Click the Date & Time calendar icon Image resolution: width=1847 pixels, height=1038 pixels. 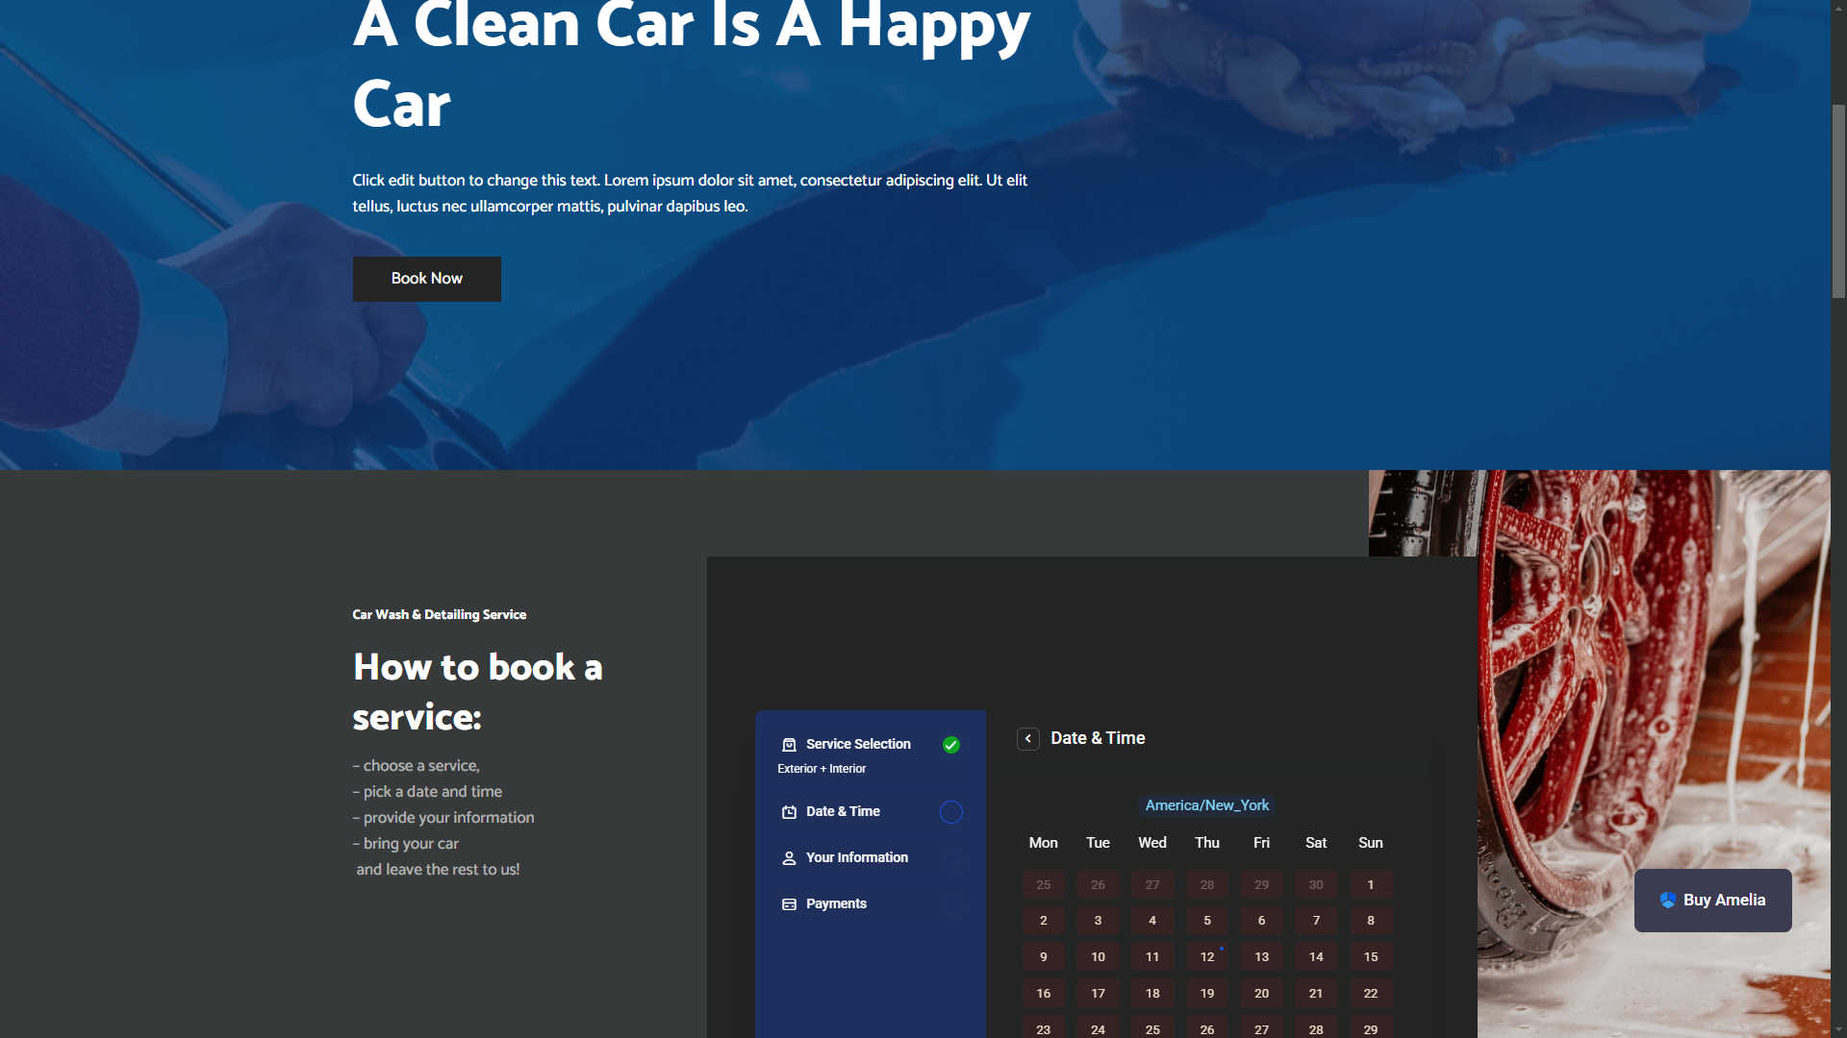(x=789, y=812)
